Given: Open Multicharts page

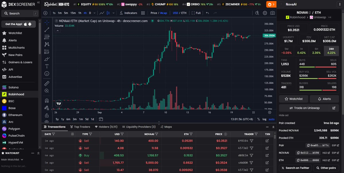Looking at the screenshot, I should 19,48.
